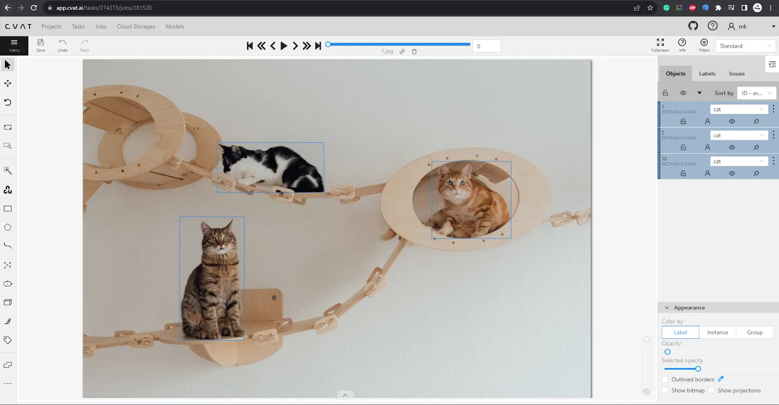Change label dropdown for object 10
This screenshot has height=405, width=779.
pyautogui.click(x=739, y=161)
